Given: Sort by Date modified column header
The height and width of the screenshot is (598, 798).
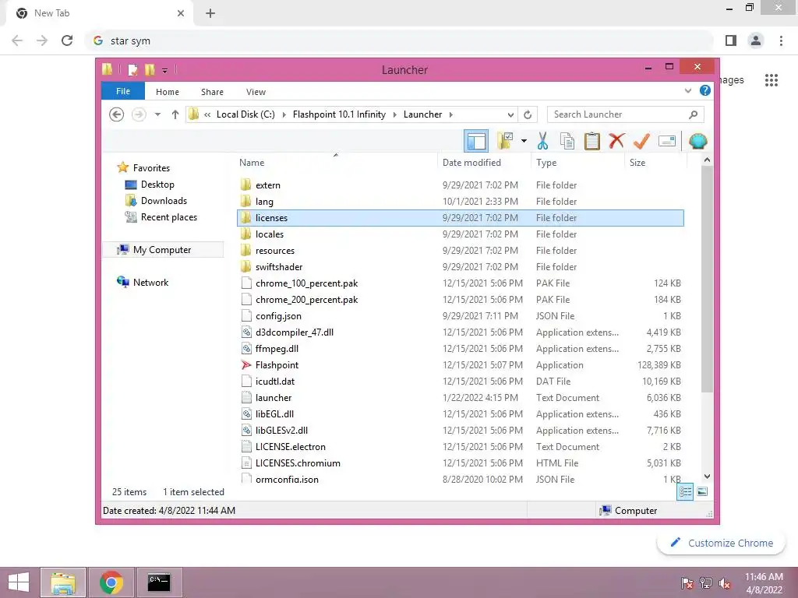Looking at the screenshot, I should (x=483, y=163).
